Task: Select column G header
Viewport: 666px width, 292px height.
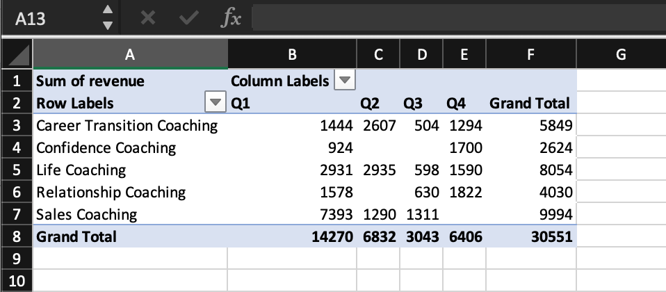Action: 621,54
